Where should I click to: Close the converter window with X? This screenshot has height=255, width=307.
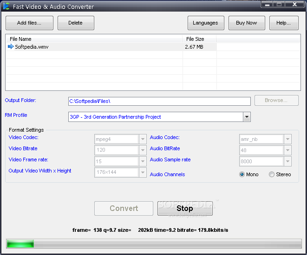tap(294, 4)
